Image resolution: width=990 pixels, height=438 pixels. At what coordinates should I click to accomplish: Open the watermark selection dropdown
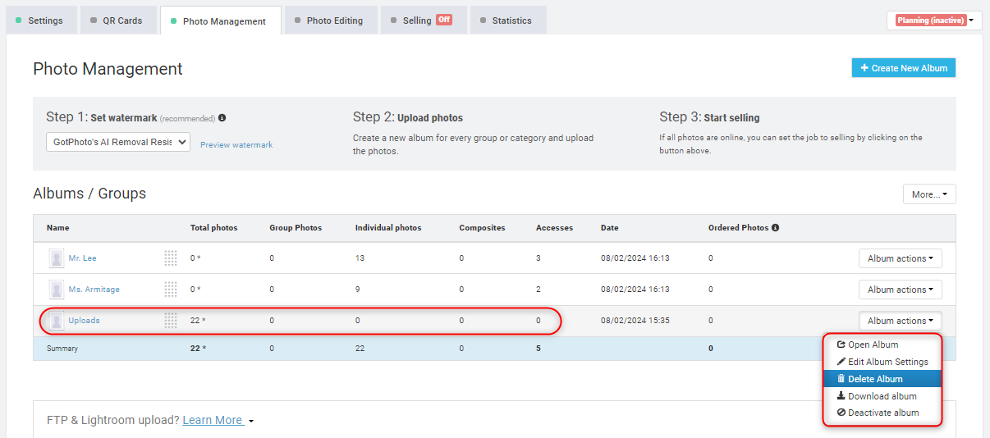click(x=117, y=142)
